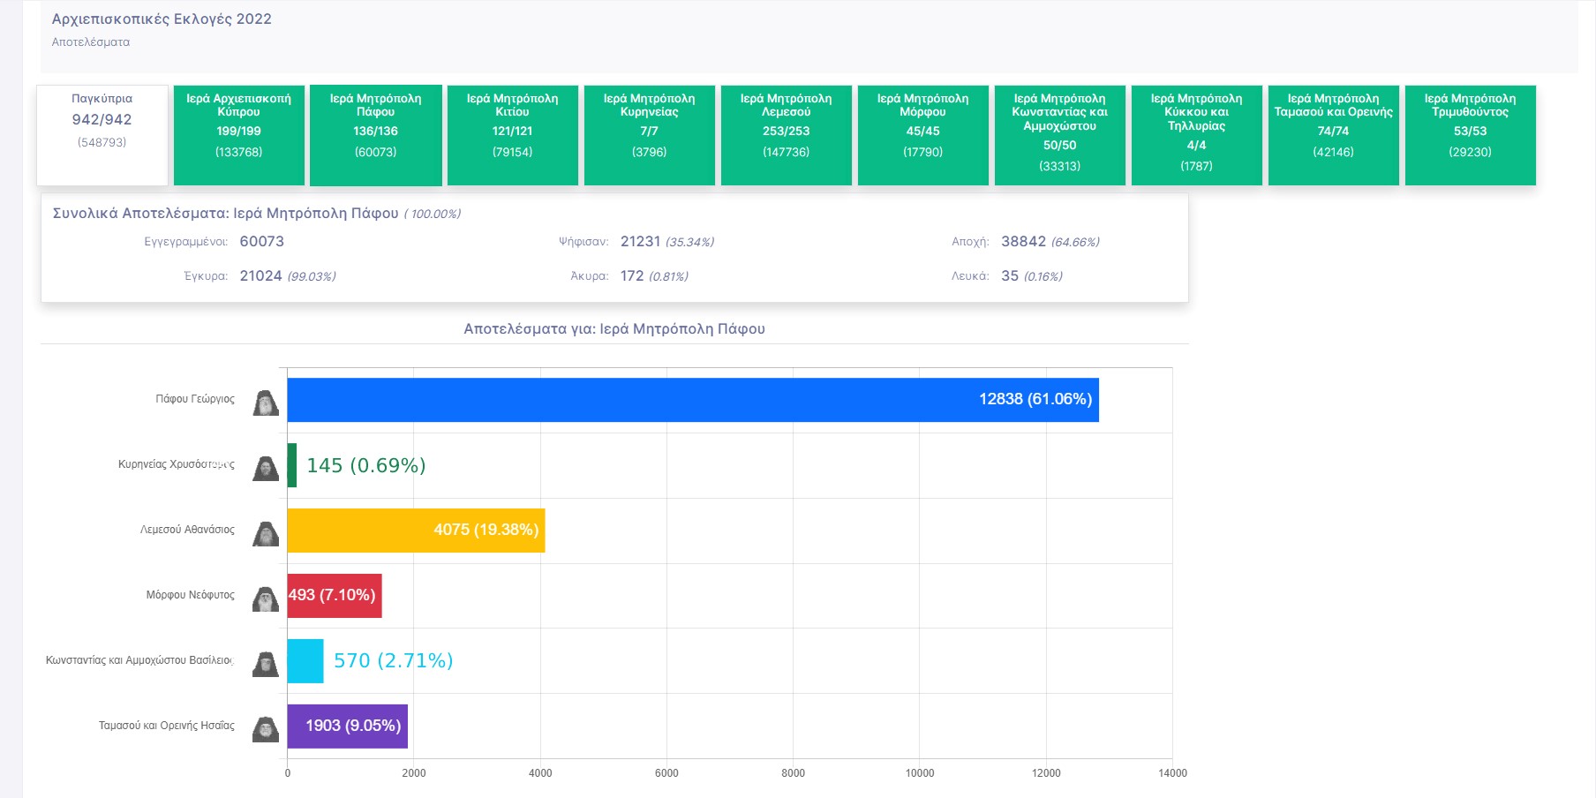Click Ταμασού και Ορεινής Ησαΐας portrait

[266, 729]
